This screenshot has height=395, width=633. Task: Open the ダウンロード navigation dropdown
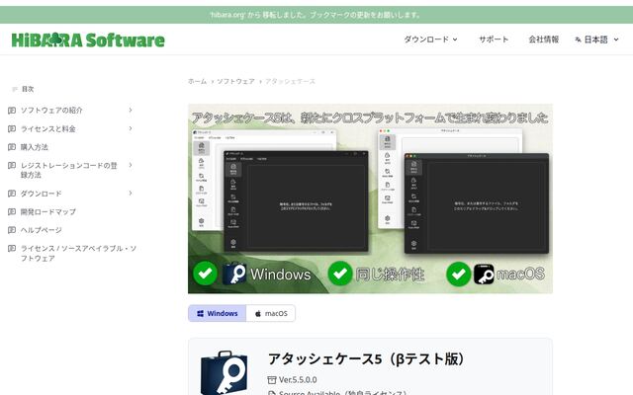(x=431, y=39)
